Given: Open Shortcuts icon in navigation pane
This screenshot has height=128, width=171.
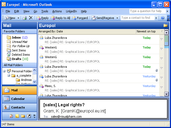Looking at the screenshot, I should (x=29, y=116).
